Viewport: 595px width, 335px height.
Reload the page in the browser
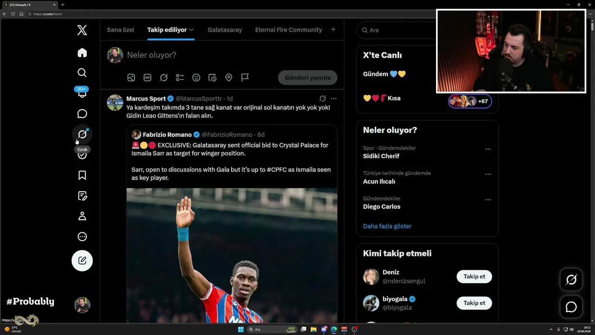click(13, 14)
